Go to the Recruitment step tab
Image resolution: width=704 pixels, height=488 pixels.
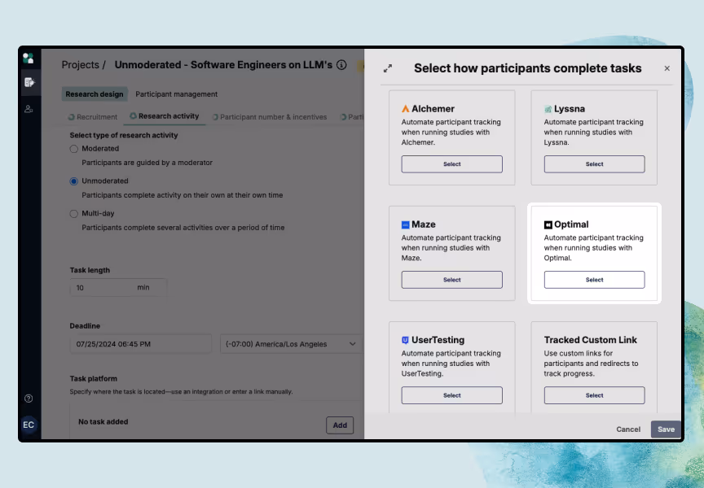[93, 117]
